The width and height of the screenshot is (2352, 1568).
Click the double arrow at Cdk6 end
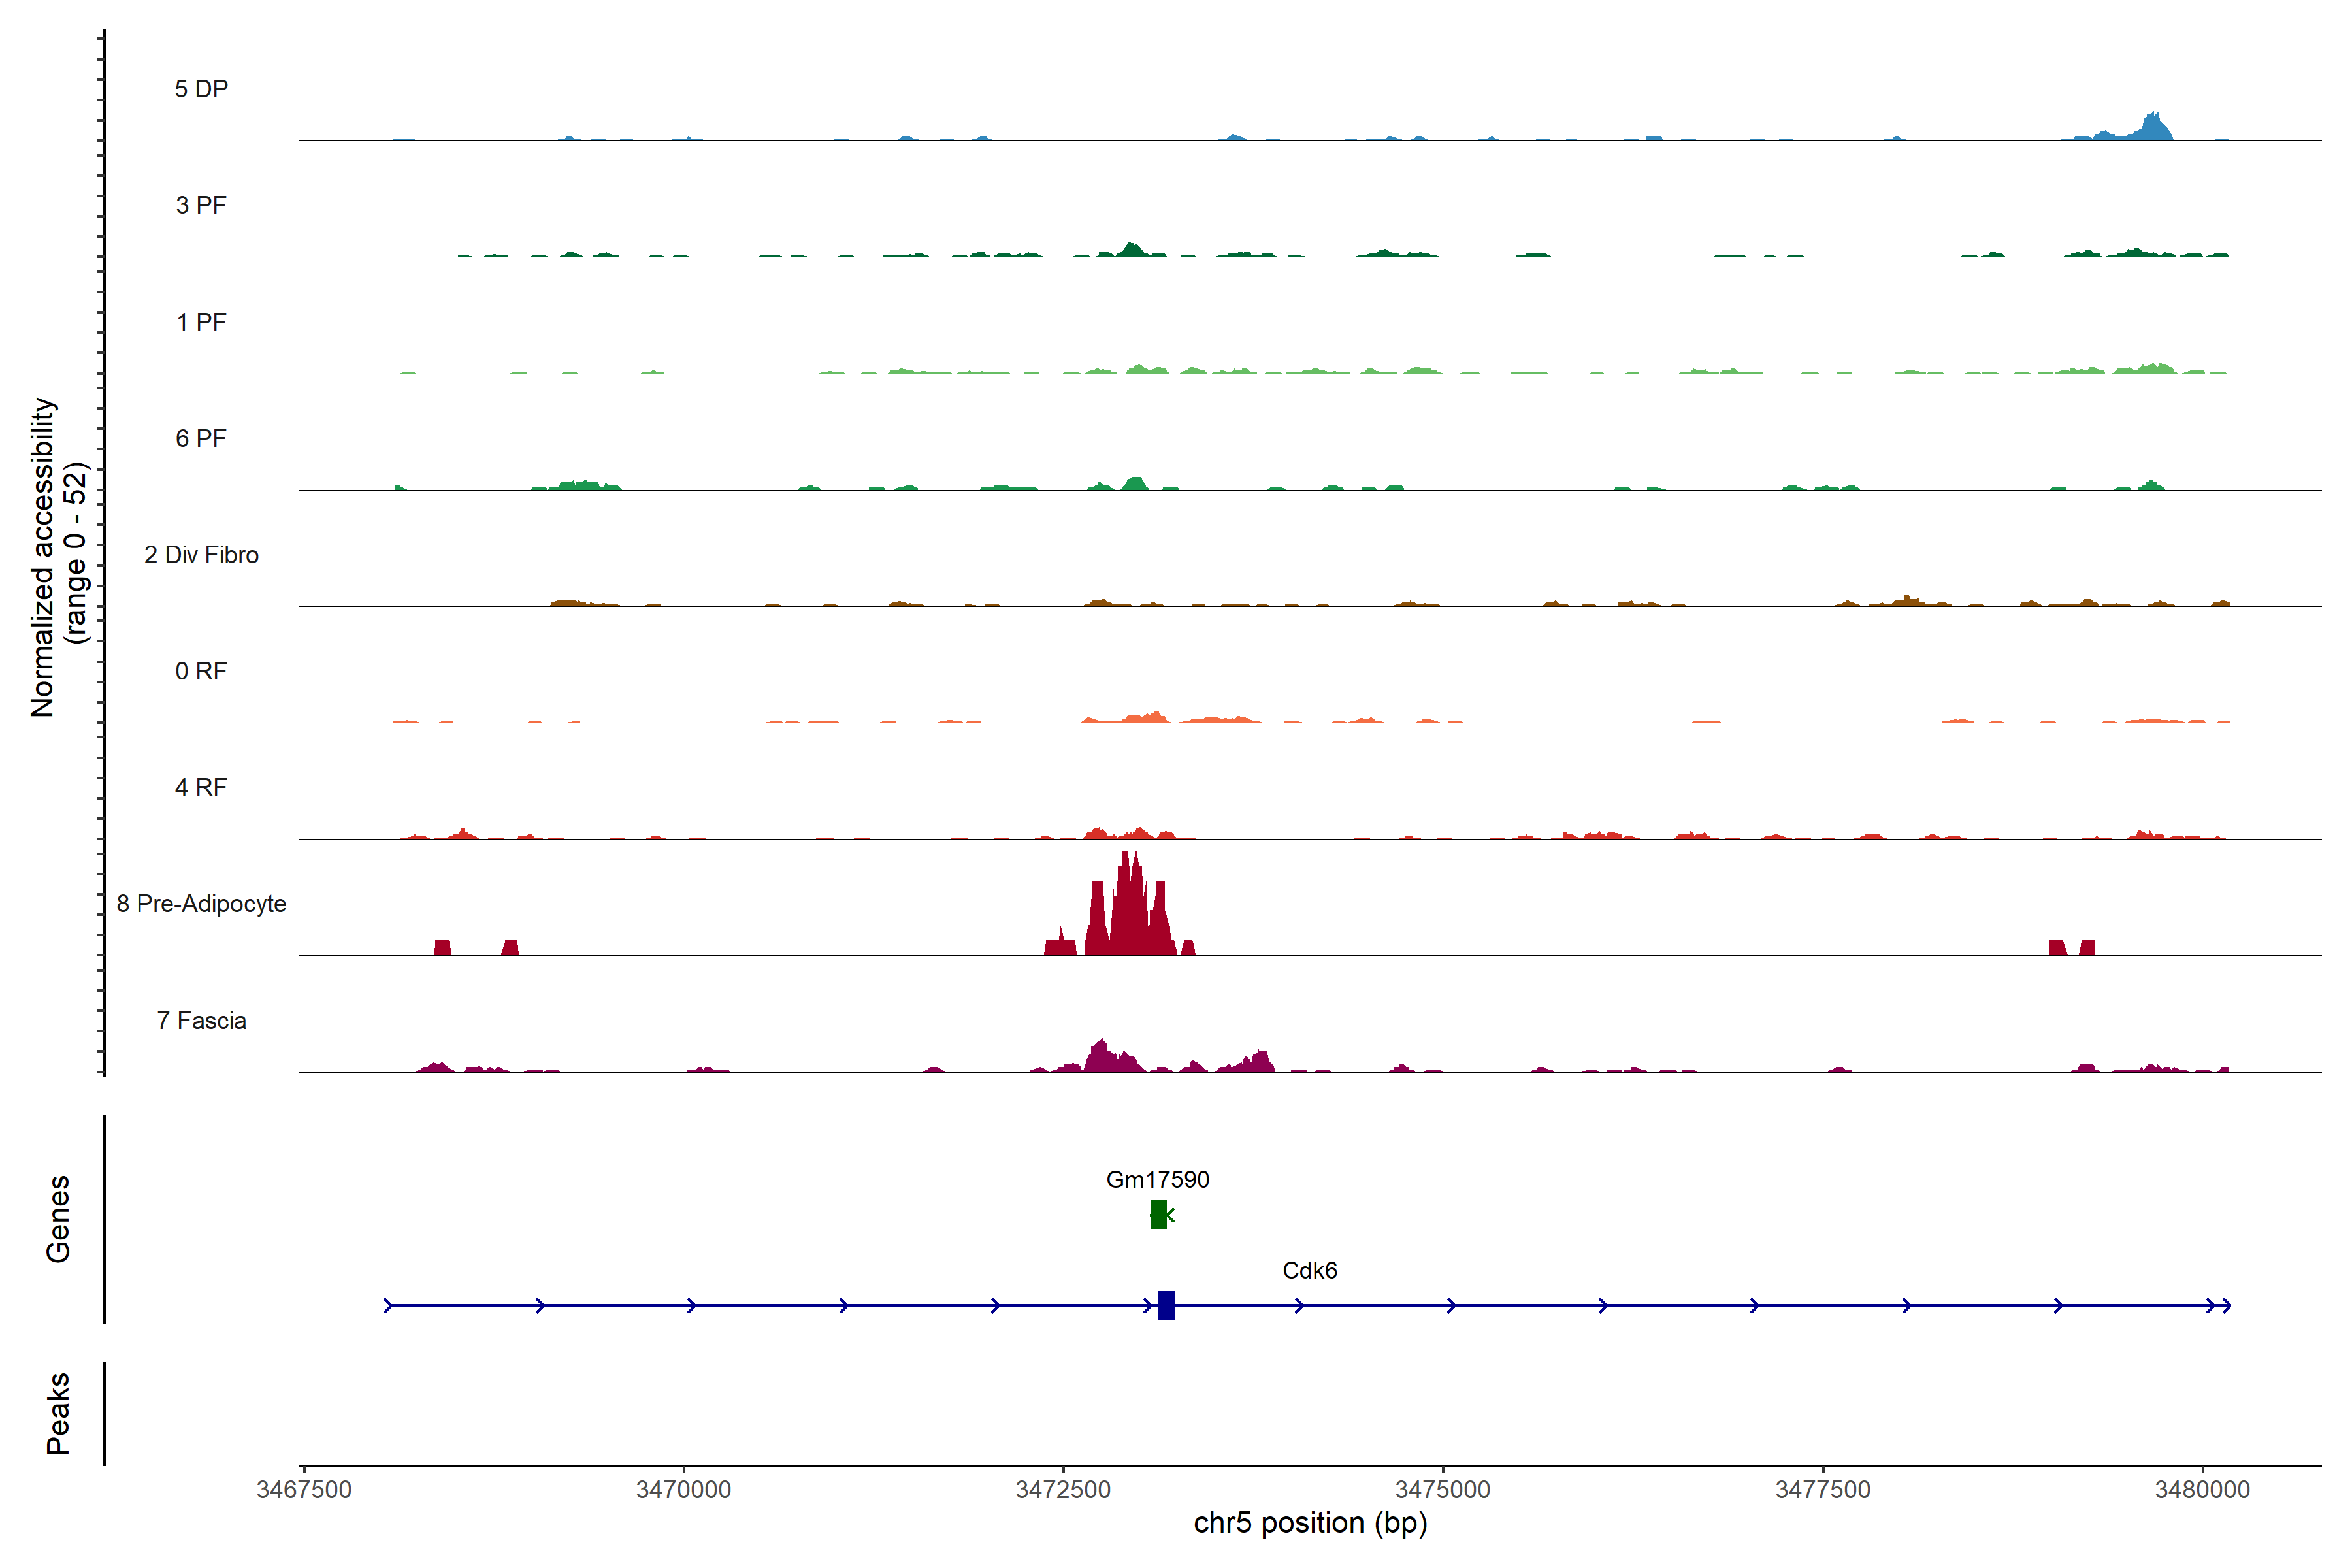coord(2219,1305)
